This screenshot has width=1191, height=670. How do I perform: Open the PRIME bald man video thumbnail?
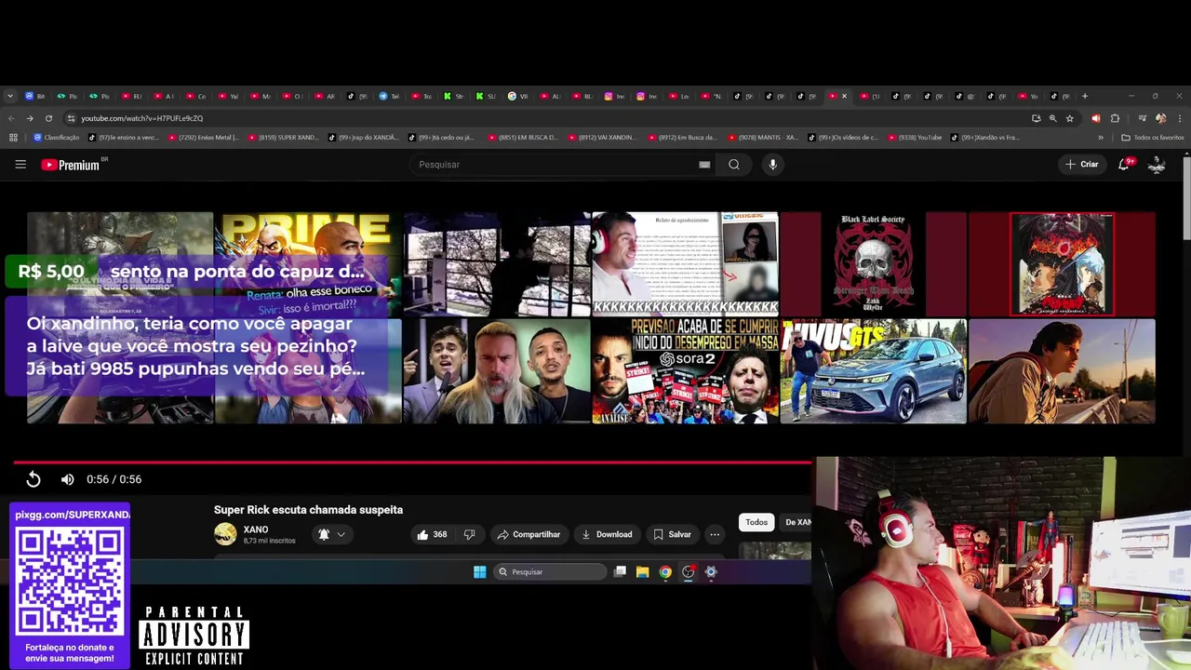307,264
